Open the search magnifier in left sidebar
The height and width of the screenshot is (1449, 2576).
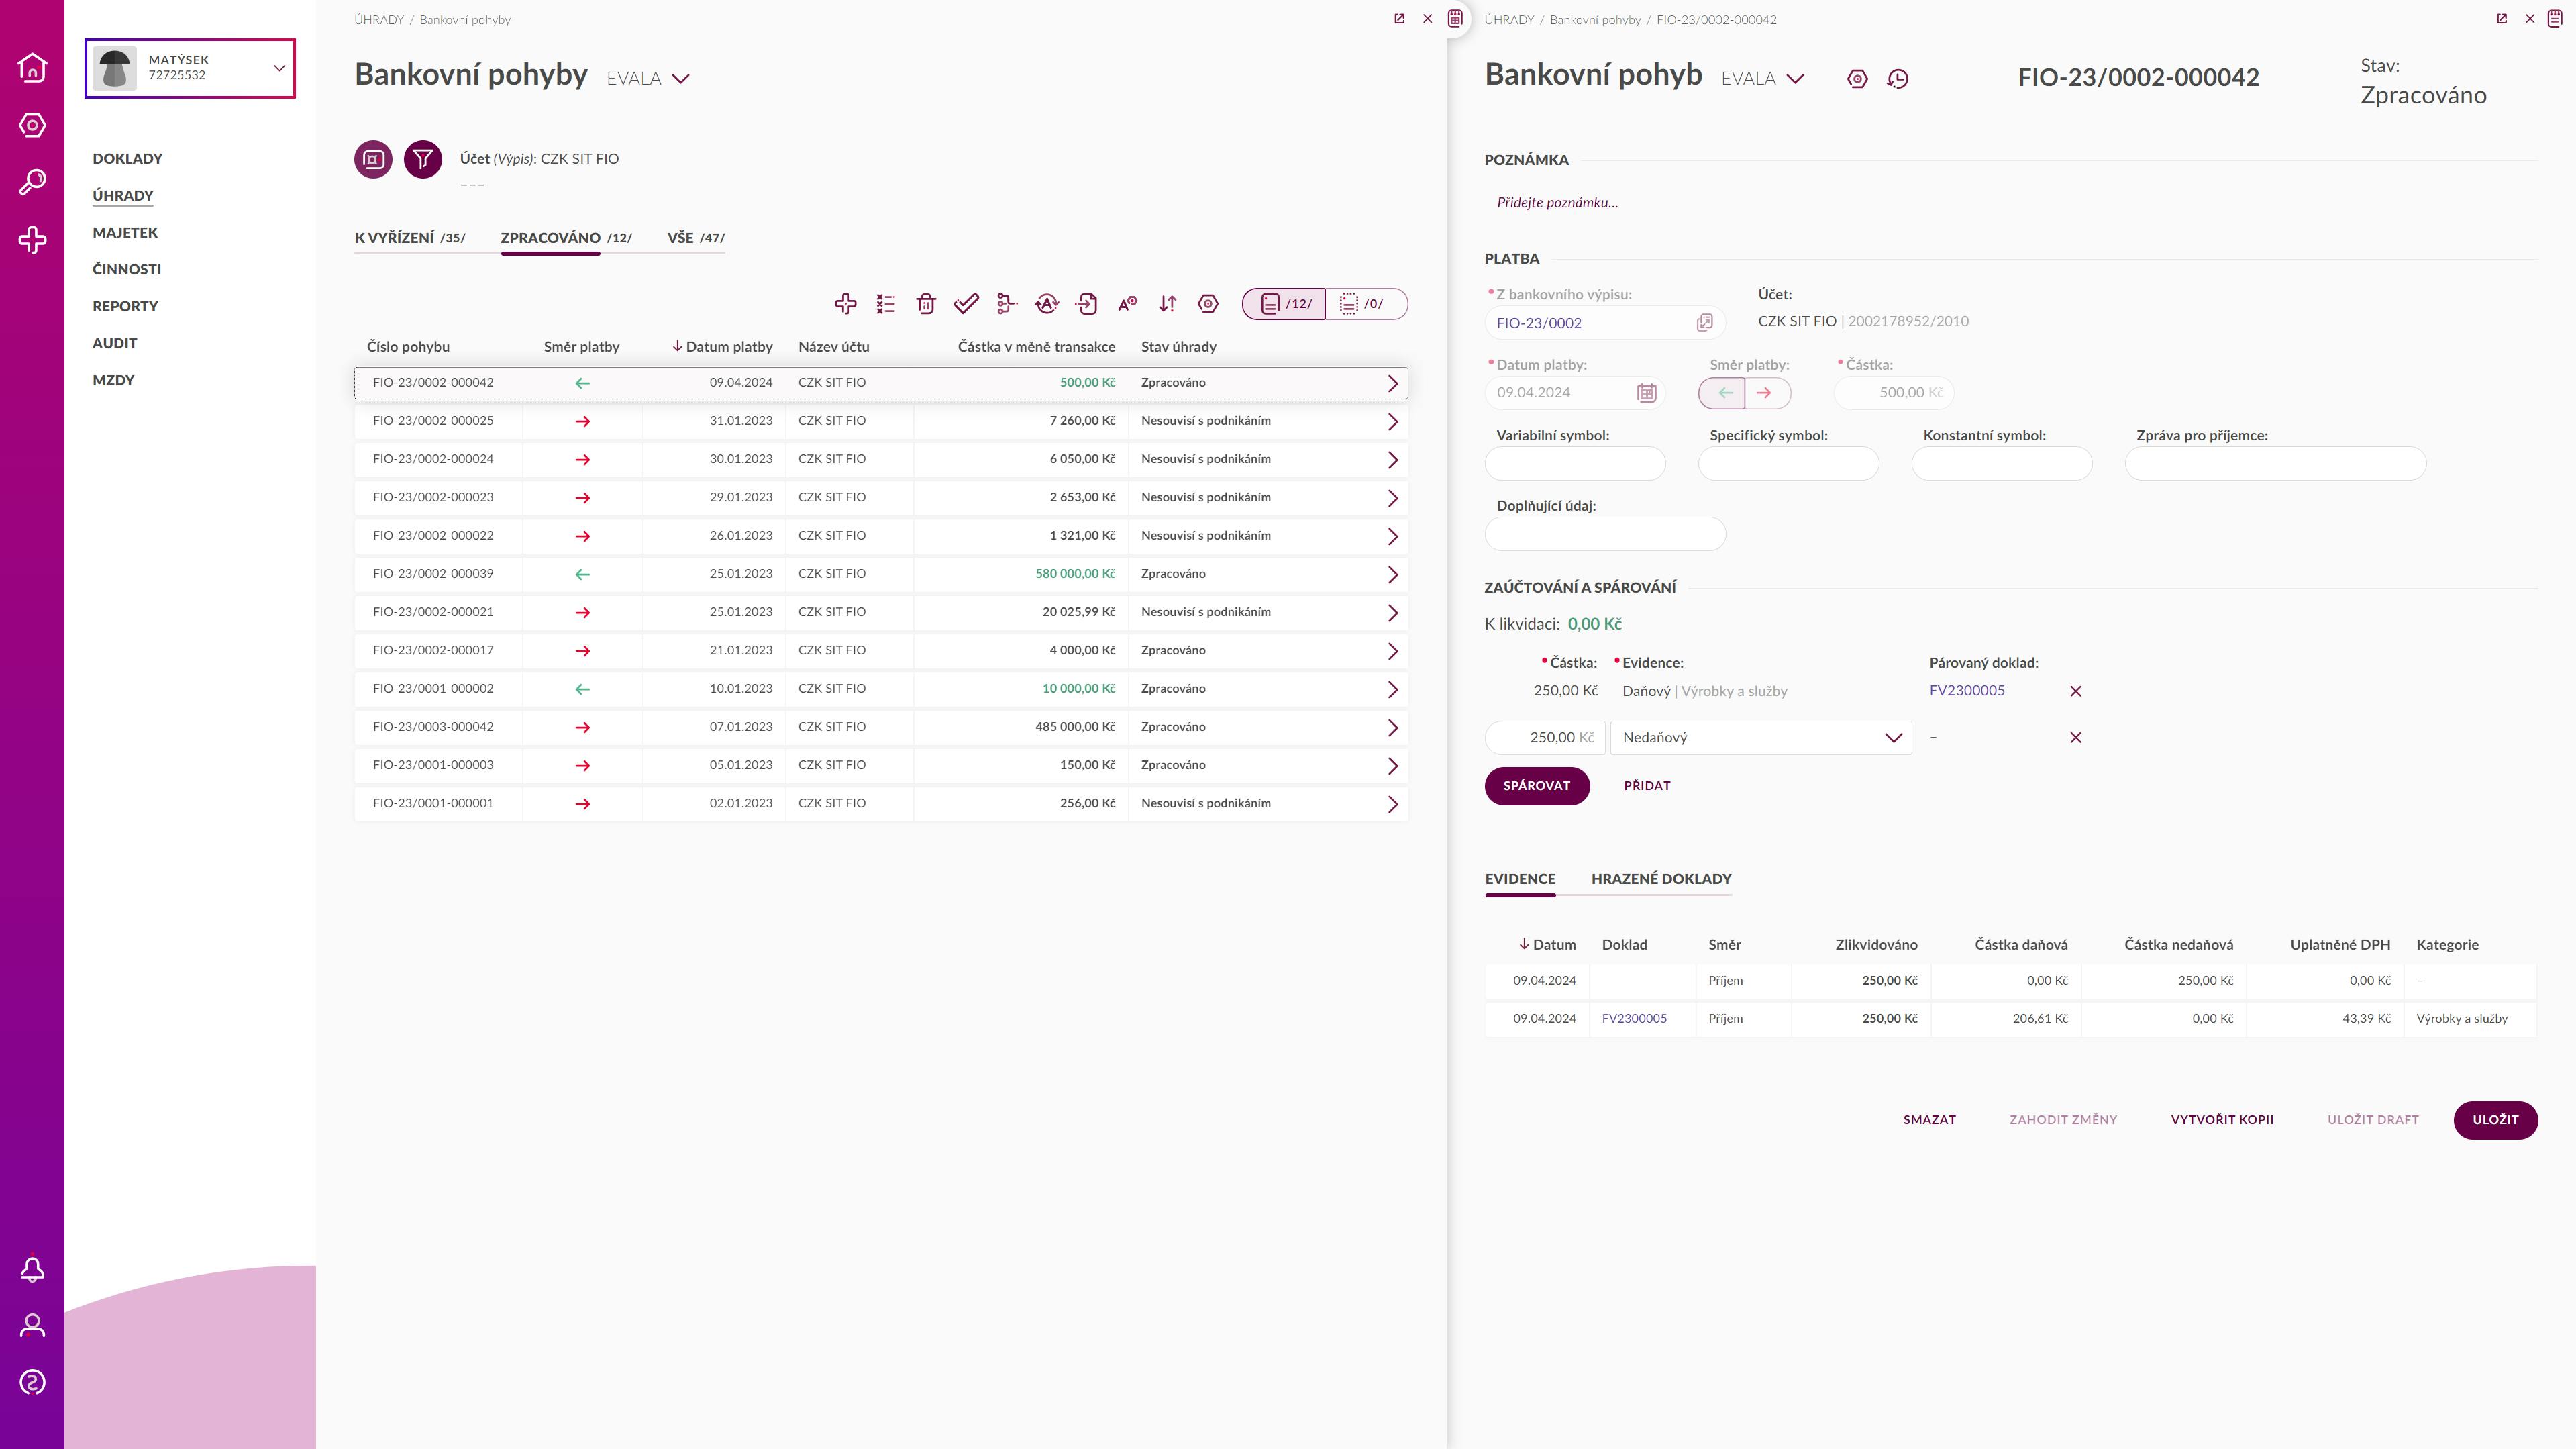coord(32,182)
